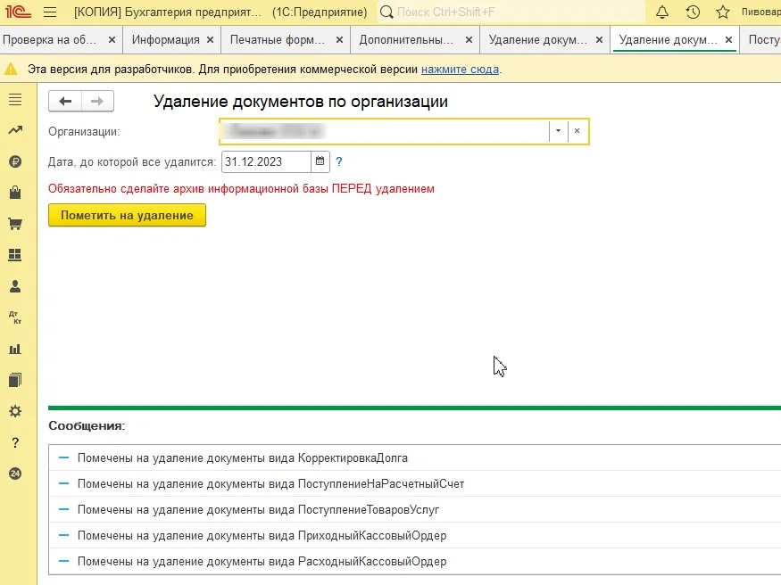Close the Печатные форм… tab
The image size is (781, 585).
[x=339, y=40]
